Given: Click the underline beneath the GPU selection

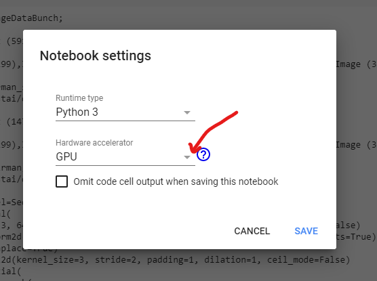Looking at the screenshot, I should [x=125, y=165].
